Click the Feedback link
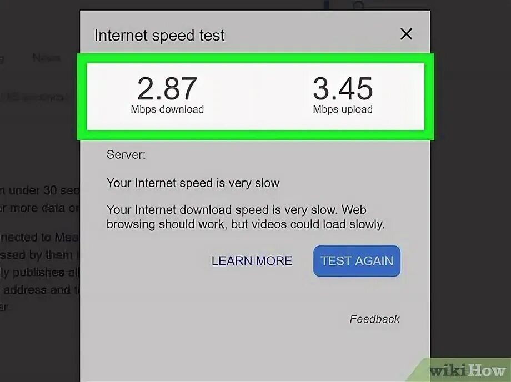Screen dimensions: 511x382 pos(374,319)
